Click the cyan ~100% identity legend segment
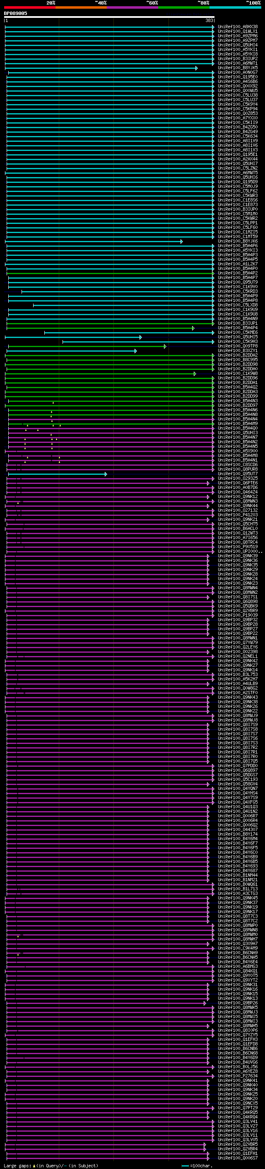This screenshot has width=265, height=1169. (x=235, y=8)
